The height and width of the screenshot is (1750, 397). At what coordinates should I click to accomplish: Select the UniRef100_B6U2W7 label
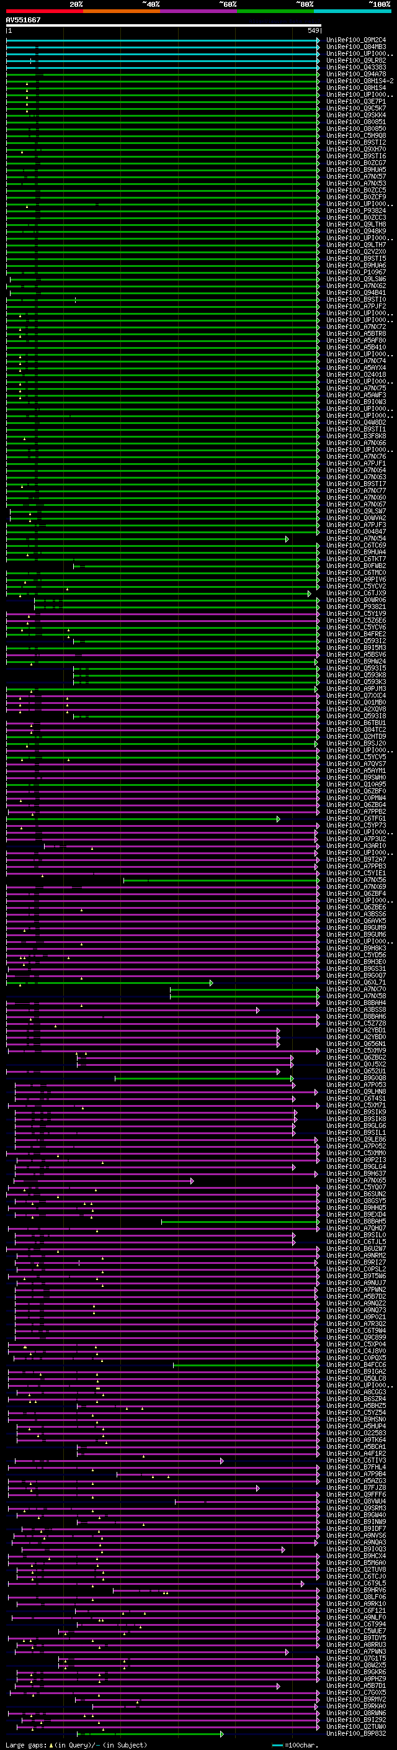point(356,1248)
